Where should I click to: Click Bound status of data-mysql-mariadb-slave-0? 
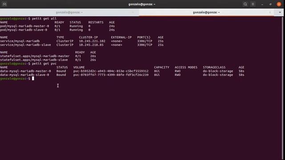click(61, 75)
